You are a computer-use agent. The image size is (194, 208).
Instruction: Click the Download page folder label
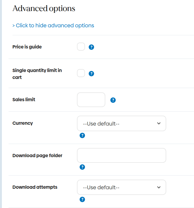tap(37, 156)
